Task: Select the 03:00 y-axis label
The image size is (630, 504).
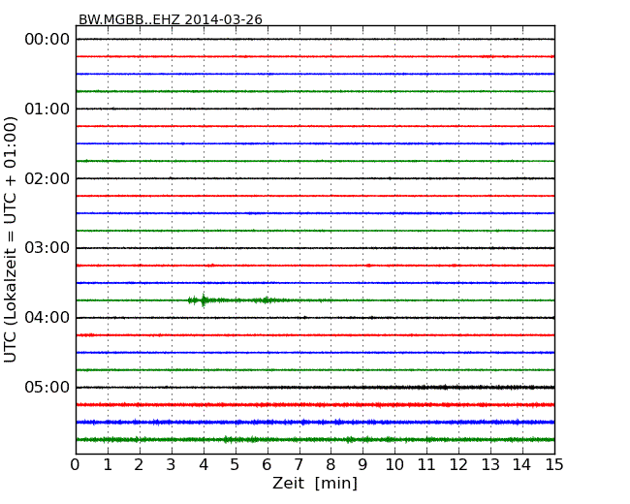Action: pyautogui.click(x=47, y=248)
